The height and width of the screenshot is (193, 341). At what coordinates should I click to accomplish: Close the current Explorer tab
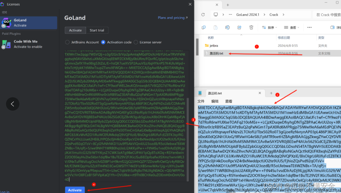pyautogui.click(x=217, y=5)
